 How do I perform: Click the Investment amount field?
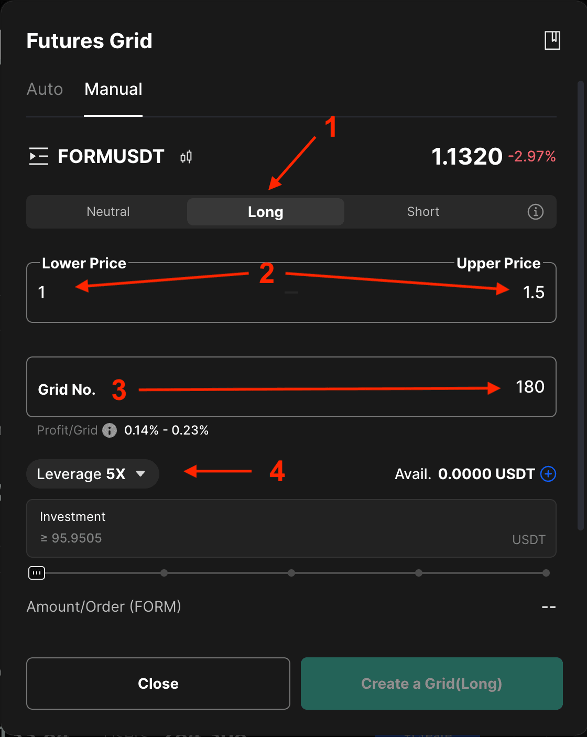click(x=262, y=538)
